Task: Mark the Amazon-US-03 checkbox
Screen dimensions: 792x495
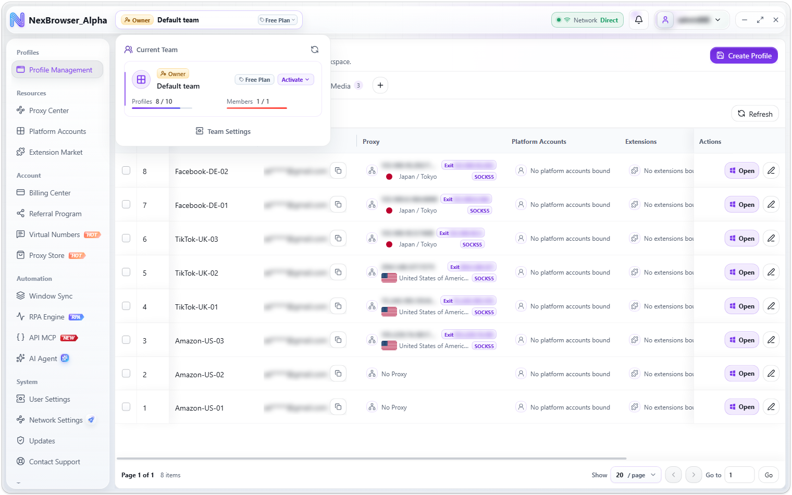Action: click(x=126, y=340)
